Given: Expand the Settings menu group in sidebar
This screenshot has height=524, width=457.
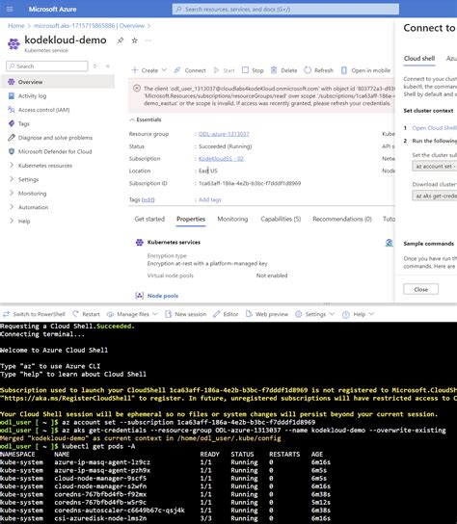Looking at the screenshot, I should coord(12,179).
